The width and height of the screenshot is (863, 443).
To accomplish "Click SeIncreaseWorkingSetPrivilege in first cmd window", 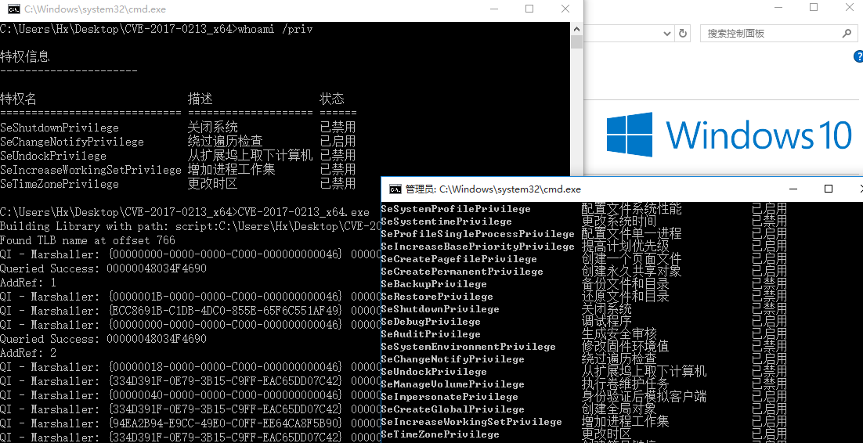I will click(x=91, y=170).
